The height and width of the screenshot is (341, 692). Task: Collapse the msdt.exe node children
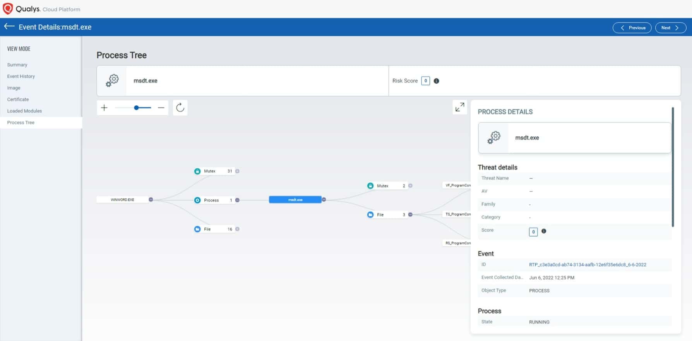coord(324,200)
